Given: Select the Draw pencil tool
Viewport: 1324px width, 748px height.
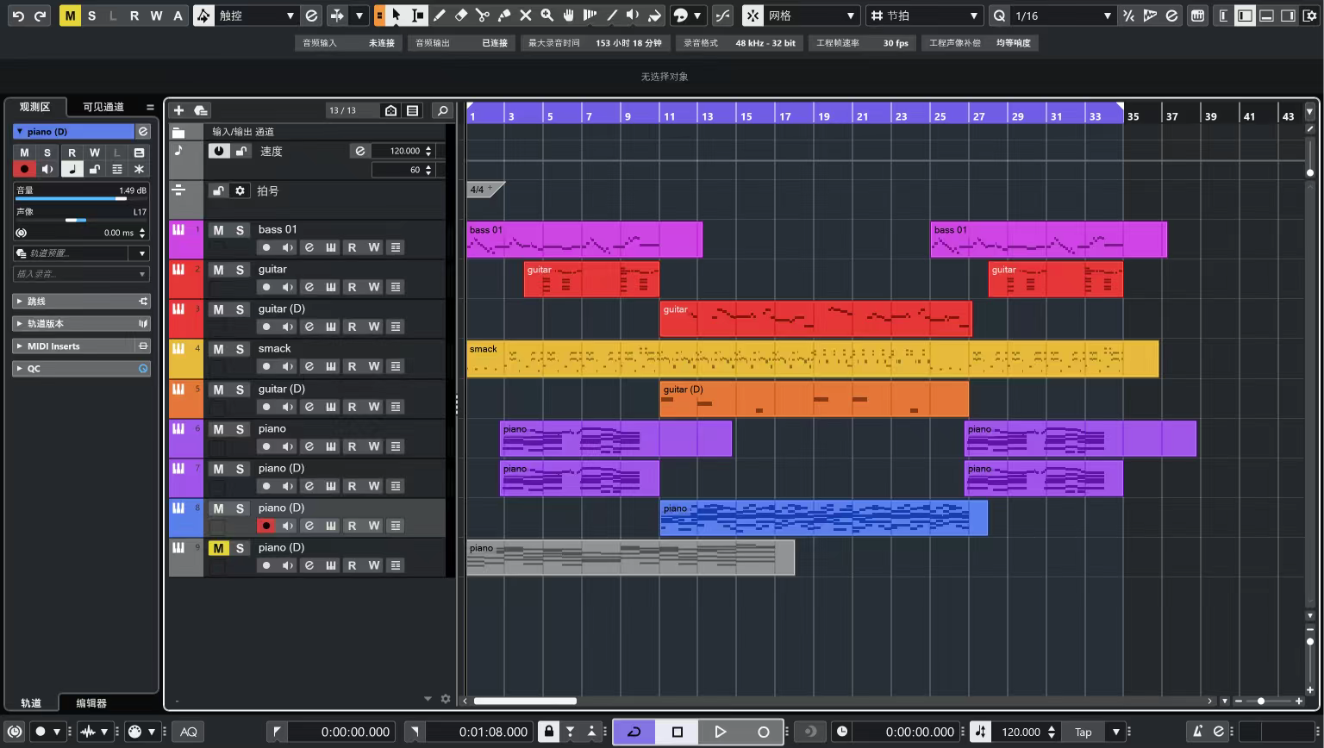Looking at the screenshot, I should click(x=440, y=16).
